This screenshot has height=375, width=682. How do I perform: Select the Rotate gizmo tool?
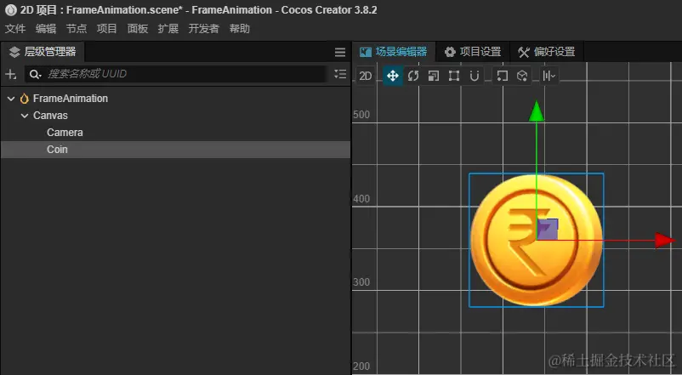pos(413,77)
